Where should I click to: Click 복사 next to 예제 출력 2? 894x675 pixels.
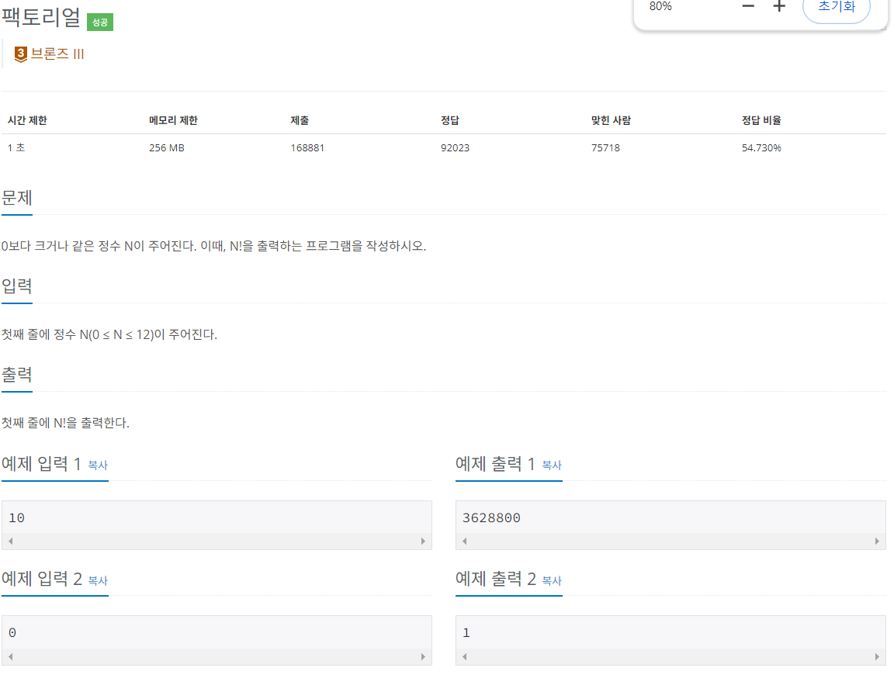551,581
